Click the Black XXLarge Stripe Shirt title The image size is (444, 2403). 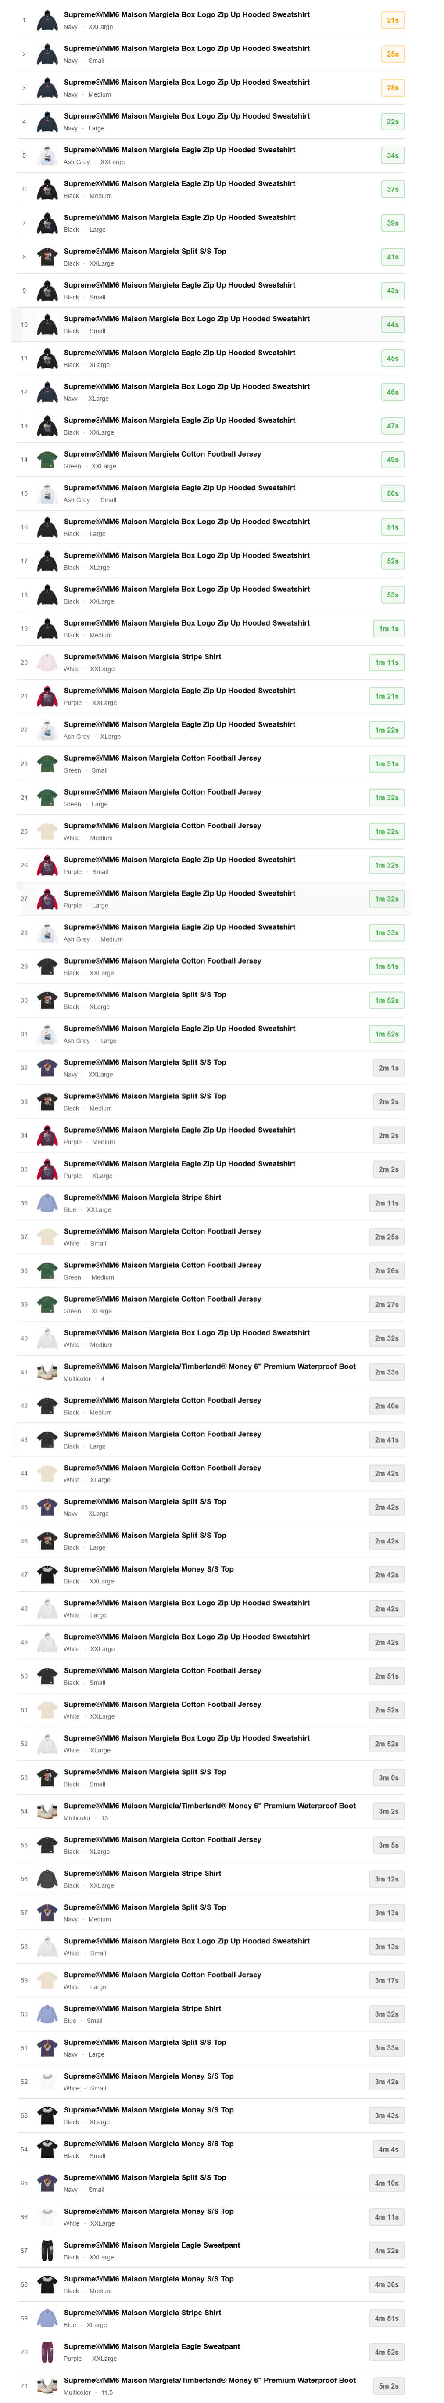(142, 1873)
